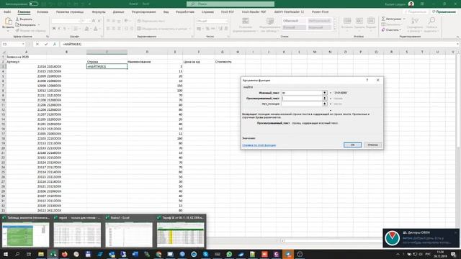Image resolution: width=461 pixels, height=259 pixels.
Task: Apply the Обычный cell style
Action: click(294, 21)
